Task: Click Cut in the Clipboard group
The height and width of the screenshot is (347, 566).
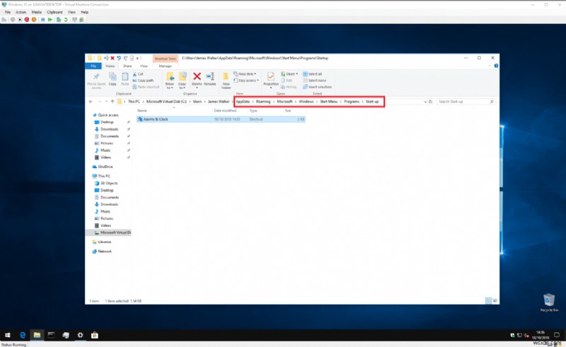Action: (138, 74)
